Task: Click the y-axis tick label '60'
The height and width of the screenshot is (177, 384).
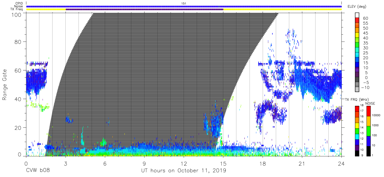Action: [18, 70]
